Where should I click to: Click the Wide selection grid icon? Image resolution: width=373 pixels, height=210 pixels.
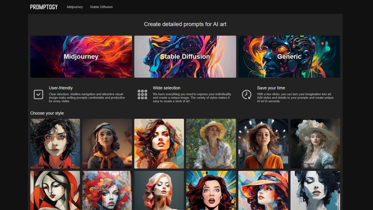(142, 95)
